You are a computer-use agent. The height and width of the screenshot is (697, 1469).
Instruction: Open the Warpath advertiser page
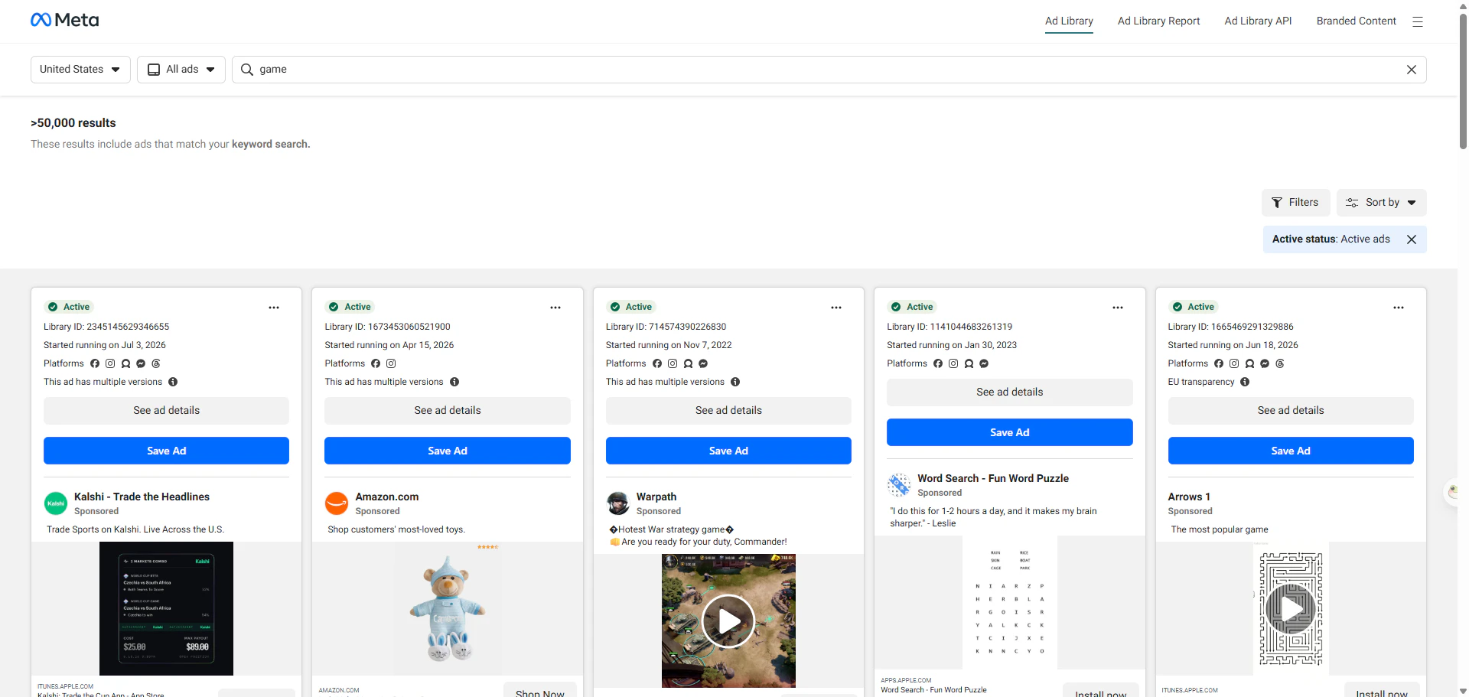pos(656,497)
